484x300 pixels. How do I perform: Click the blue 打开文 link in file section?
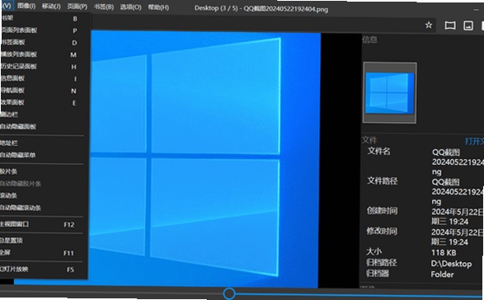coord(474,142)
